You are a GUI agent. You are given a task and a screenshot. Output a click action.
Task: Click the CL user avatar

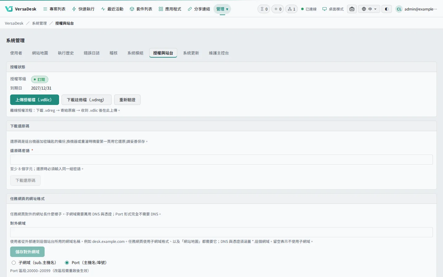pos(399,9)
